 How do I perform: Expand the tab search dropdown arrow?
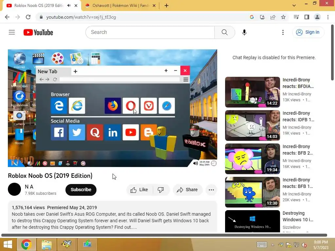click(x=294, y=6)
